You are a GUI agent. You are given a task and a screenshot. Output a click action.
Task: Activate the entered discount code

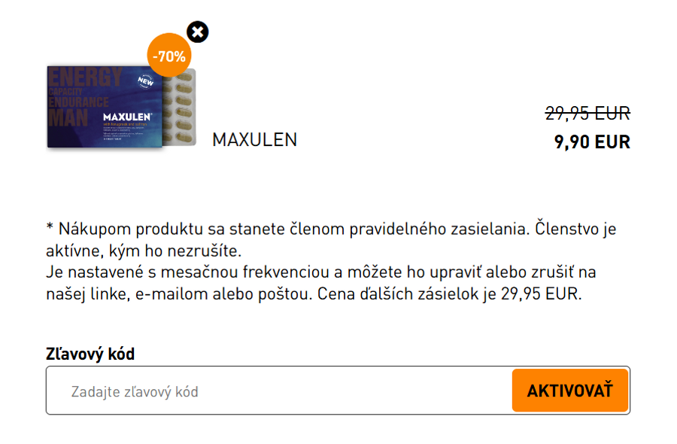pos(569,389)
